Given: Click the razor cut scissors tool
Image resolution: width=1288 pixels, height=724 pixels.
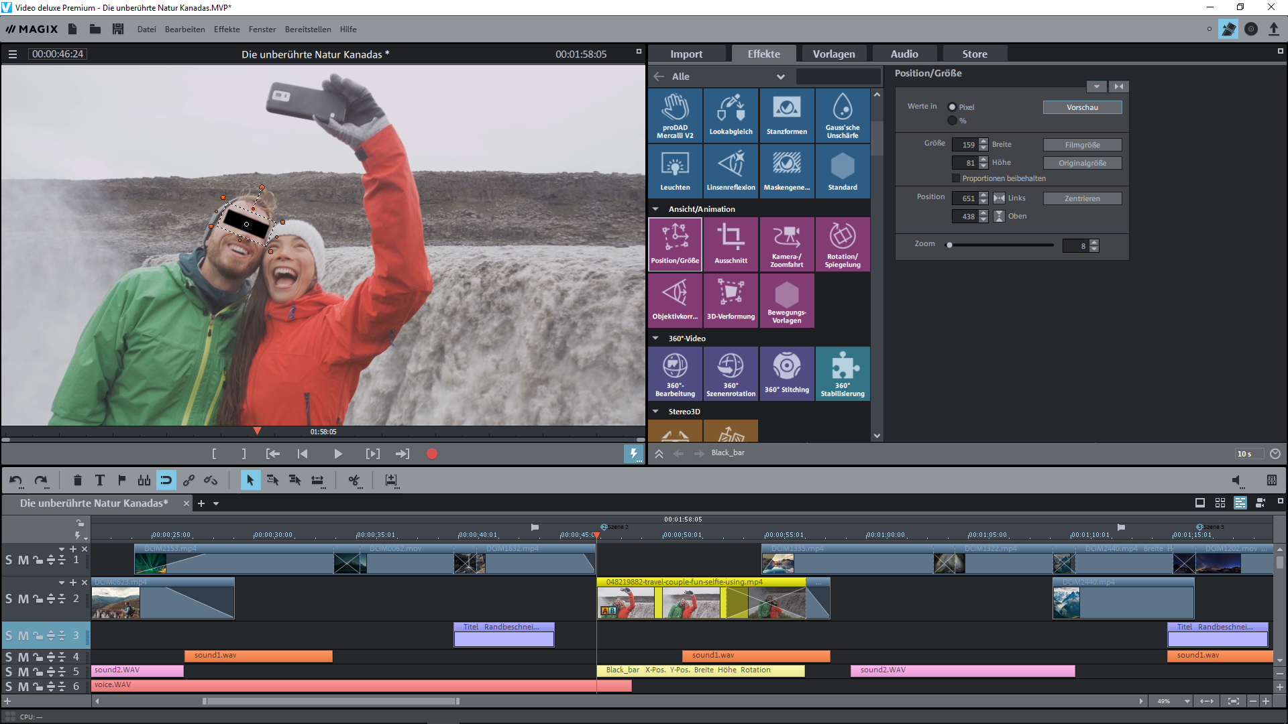Looking at the screenshot, I should (x=354, y=480).
